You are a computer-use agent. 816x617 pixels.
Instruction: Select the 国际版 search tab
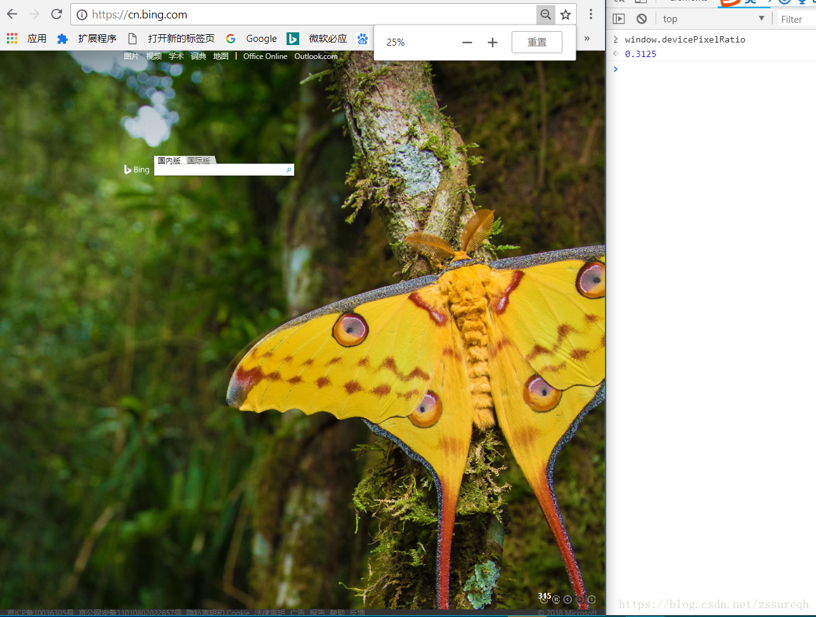pos(199,160)
